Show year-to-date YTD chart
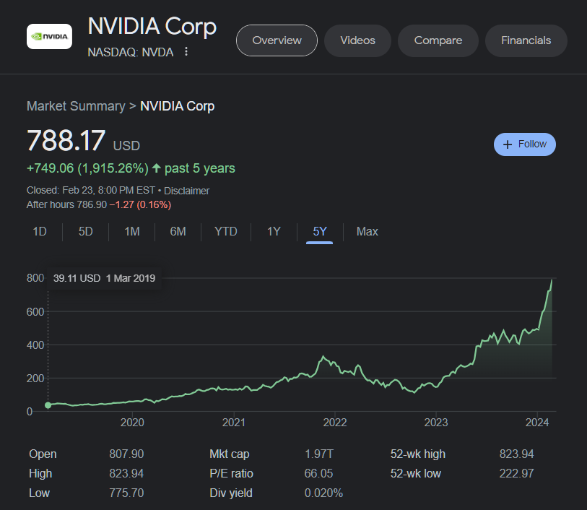This screenshot has height=510, width=587. point(226,231)
